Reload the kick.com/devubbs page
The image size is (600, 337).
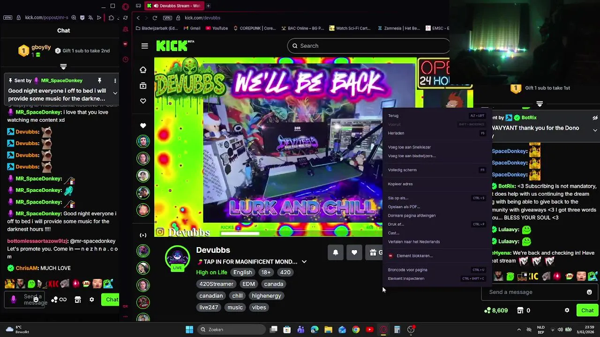155,18
